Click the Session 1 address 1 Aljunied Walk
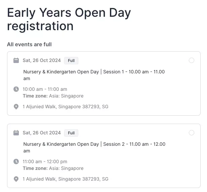Screen dimensions: 207x192 (x=66, y=107)
